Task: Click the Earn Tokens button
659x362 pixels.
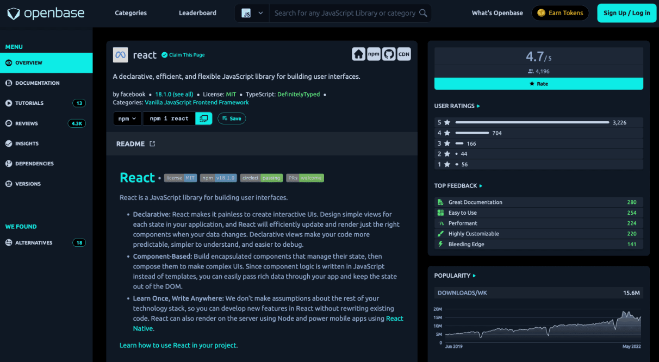Action: 560,13
